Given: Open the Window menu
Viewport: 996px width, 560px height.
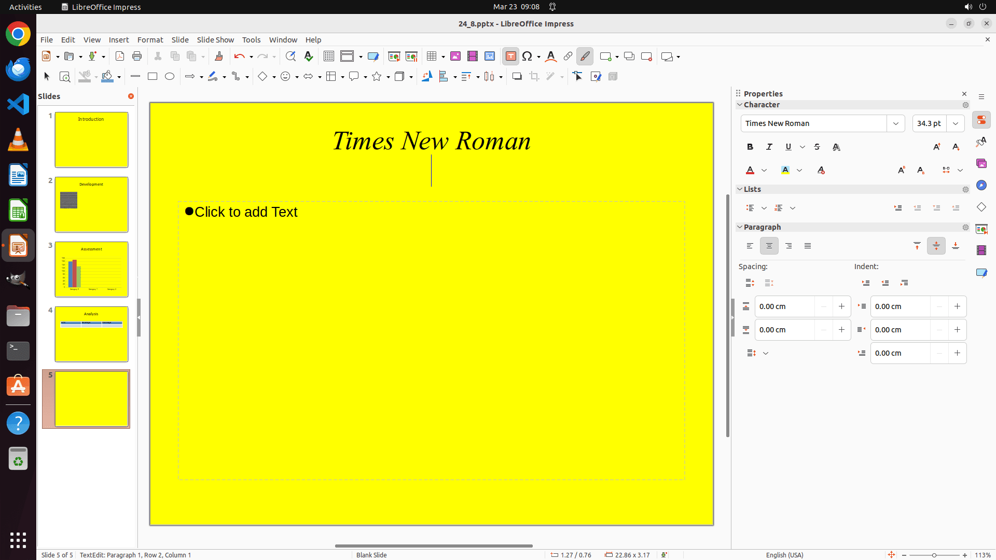Looking at the screenshot, I should [x=283, y=39].
